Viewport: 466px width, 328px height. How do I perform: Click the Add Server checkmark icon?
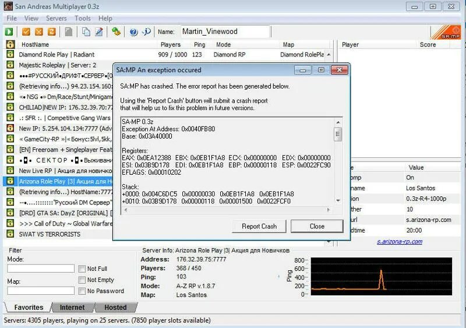click(x=26, y=31)
